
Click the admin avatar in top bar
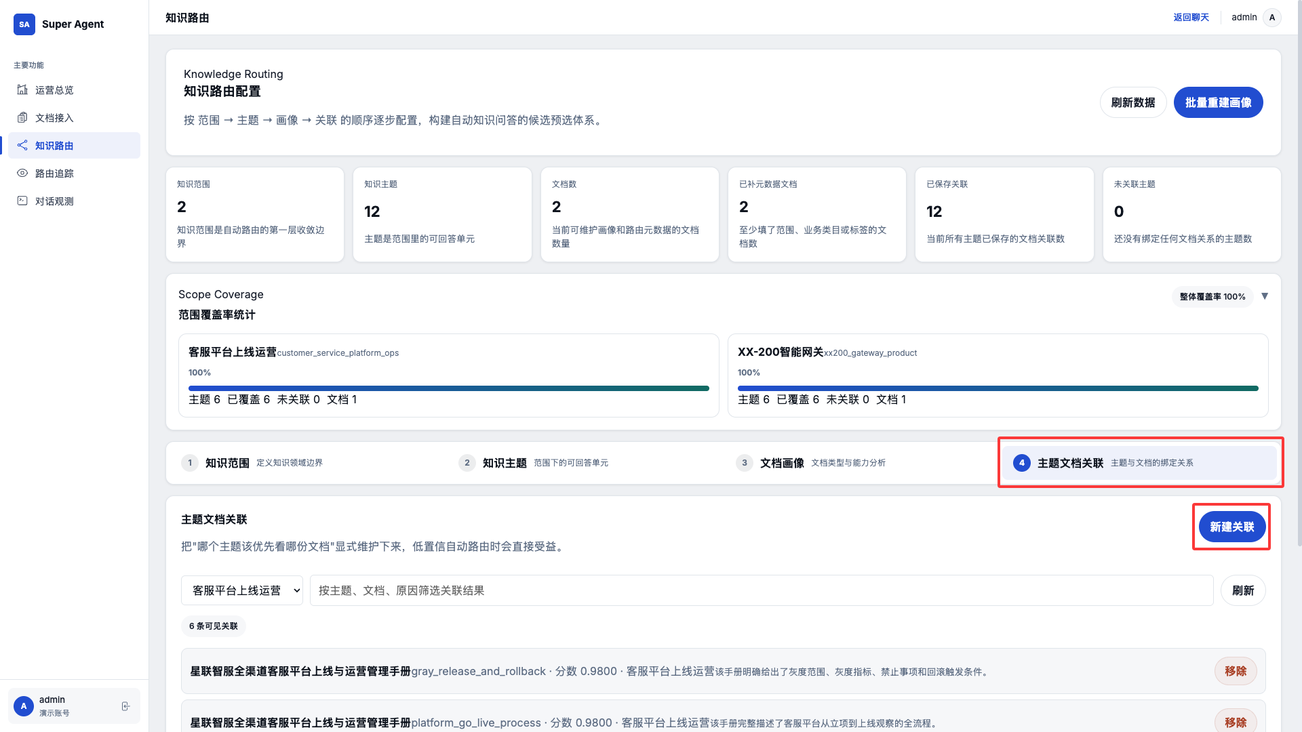tap(1272, 18)
